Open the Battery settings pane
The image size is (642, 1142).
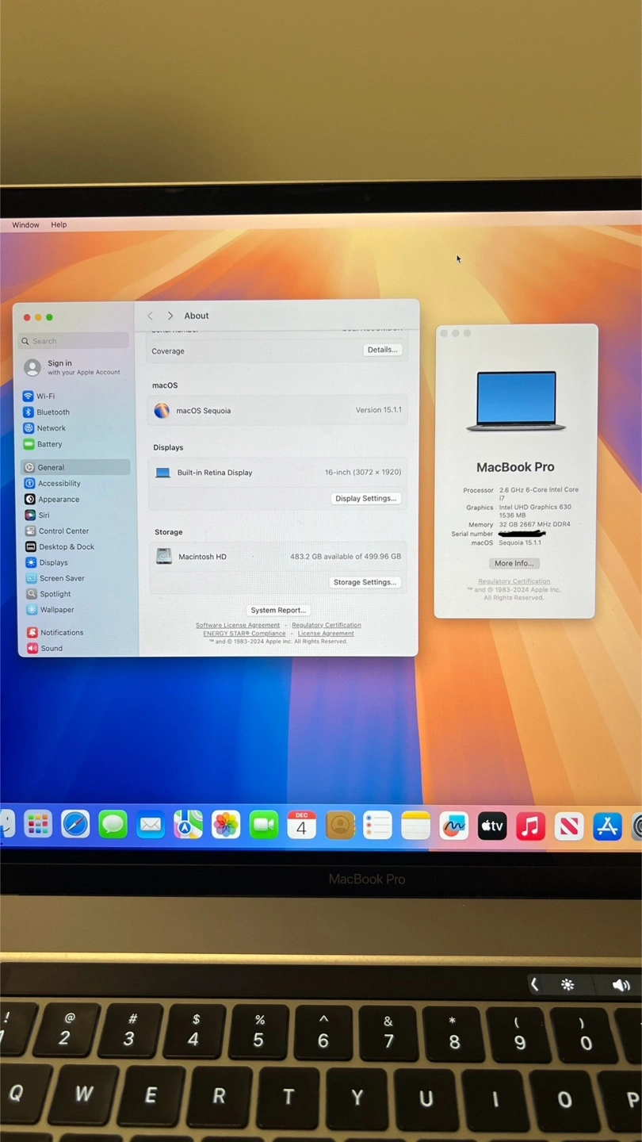click(48, 444)
